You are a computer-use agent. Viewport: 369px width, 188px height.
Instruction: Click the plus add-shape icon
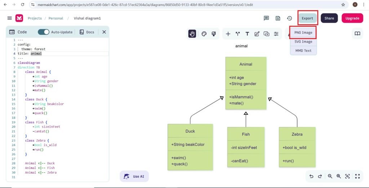pyautogui.click(x=228, y=34)
